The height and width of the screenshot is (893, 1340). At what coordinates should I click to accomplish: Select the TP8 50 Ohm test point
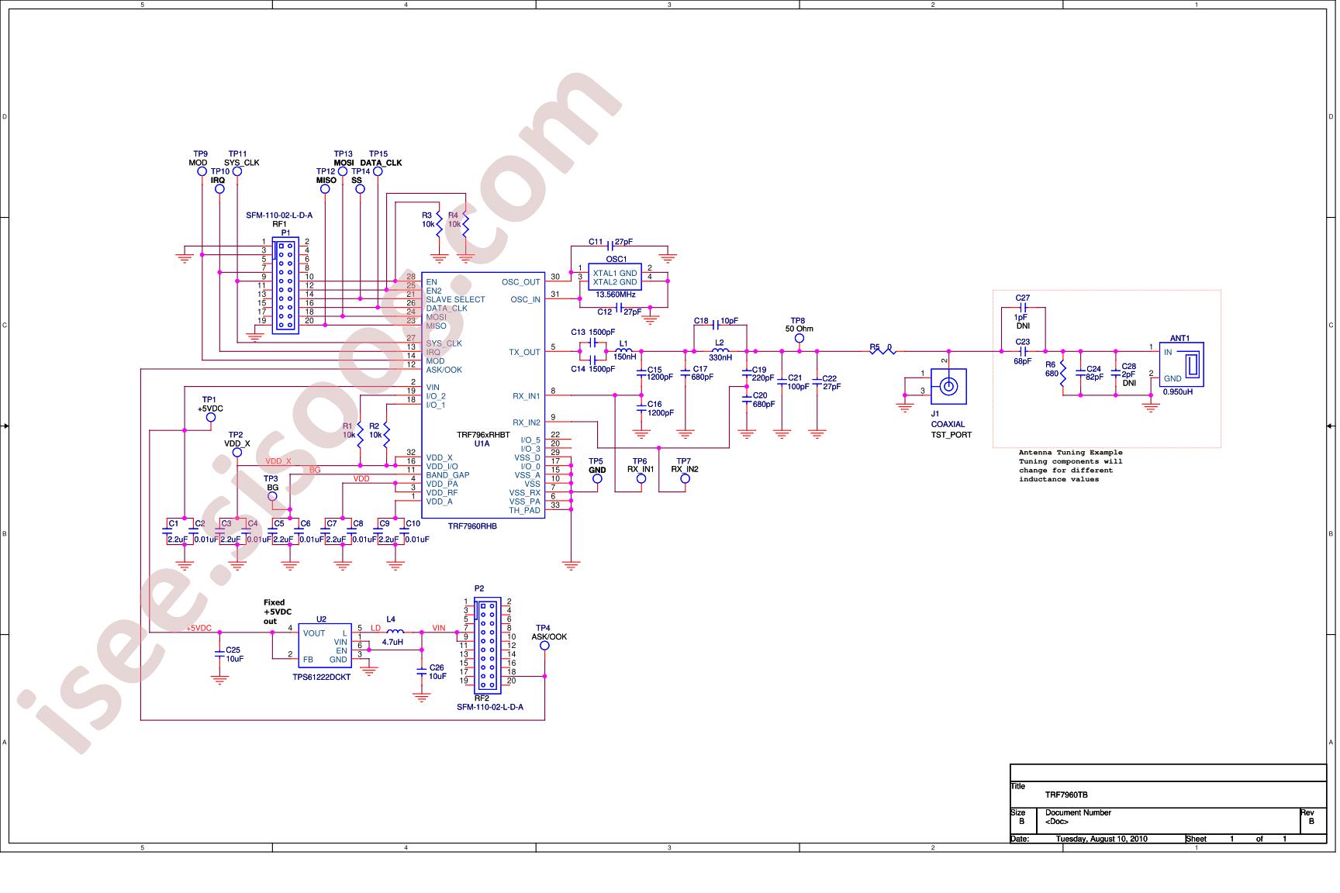pos(799,338)
